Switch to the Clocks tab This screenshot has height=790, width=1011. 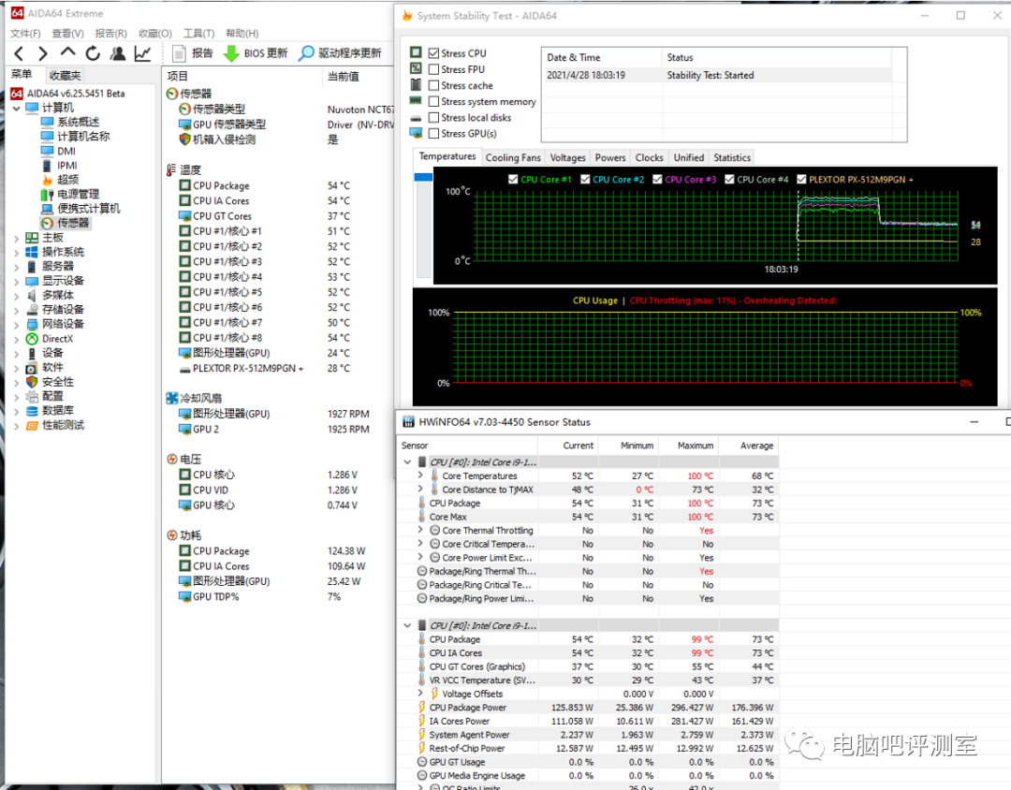coord(650,157)
